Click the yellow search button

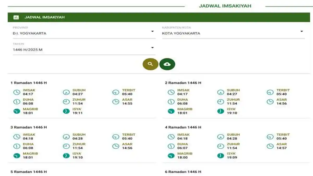point(150,64)
